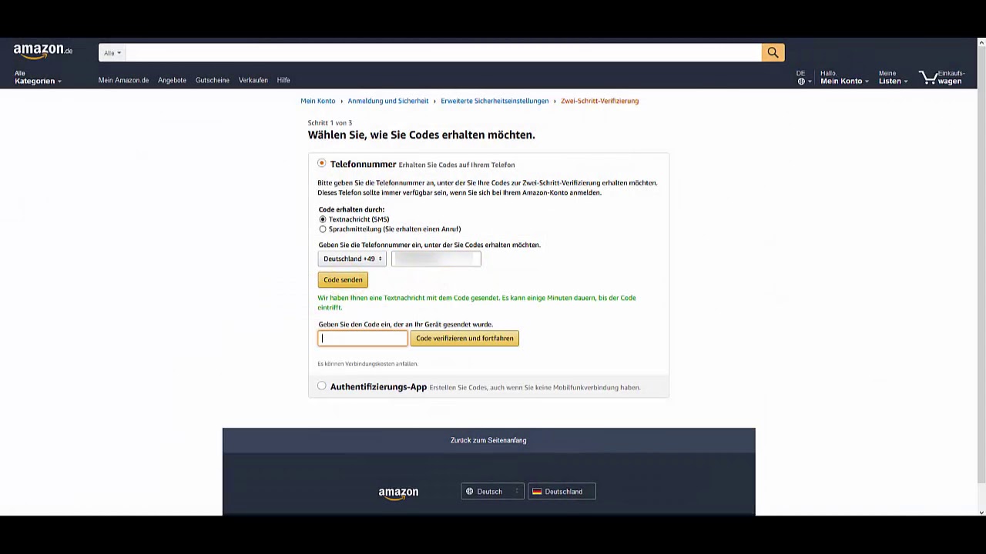Image resolution: width=986 pixels, height=554 pixels.
Task: Select the Telefonnummer radio option
Action: 321,163
